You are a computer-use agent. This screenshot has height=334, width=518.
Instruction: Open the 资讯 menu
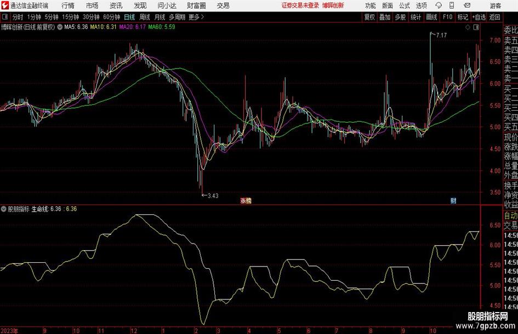coord(116,5)
